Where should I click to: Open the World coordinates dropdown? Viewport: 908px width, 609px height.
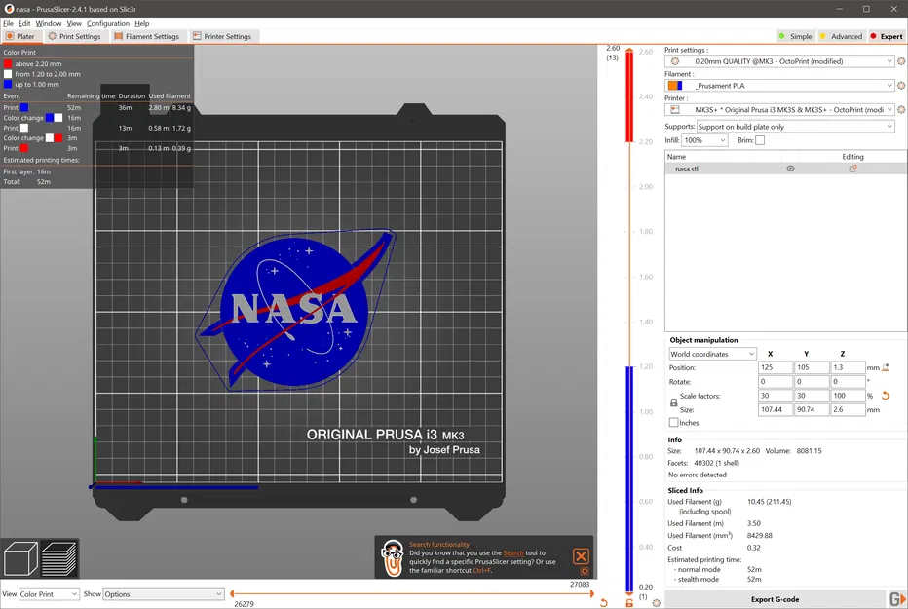point(712,354)
